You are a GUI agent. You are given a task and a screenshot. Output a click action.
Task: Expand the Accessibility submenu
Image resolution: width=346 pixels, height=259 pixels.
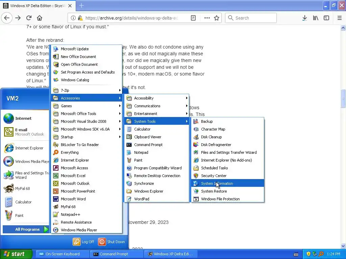(x=157, y=98)
